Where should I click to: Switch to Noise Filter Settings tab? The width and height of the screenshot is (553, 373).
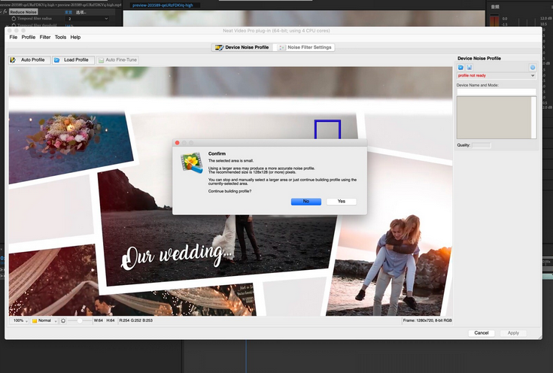(x=305, y=47)
